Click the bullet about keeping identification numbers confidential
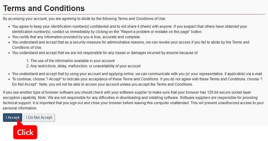Screen dimensions: 268x141 130,29
